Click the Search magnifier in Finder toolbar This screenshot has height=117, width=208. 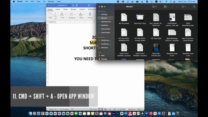pyautogui.click(x=194, y=6)
